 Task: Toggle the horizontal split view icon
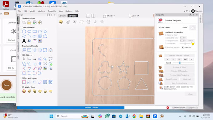[88, 16]
